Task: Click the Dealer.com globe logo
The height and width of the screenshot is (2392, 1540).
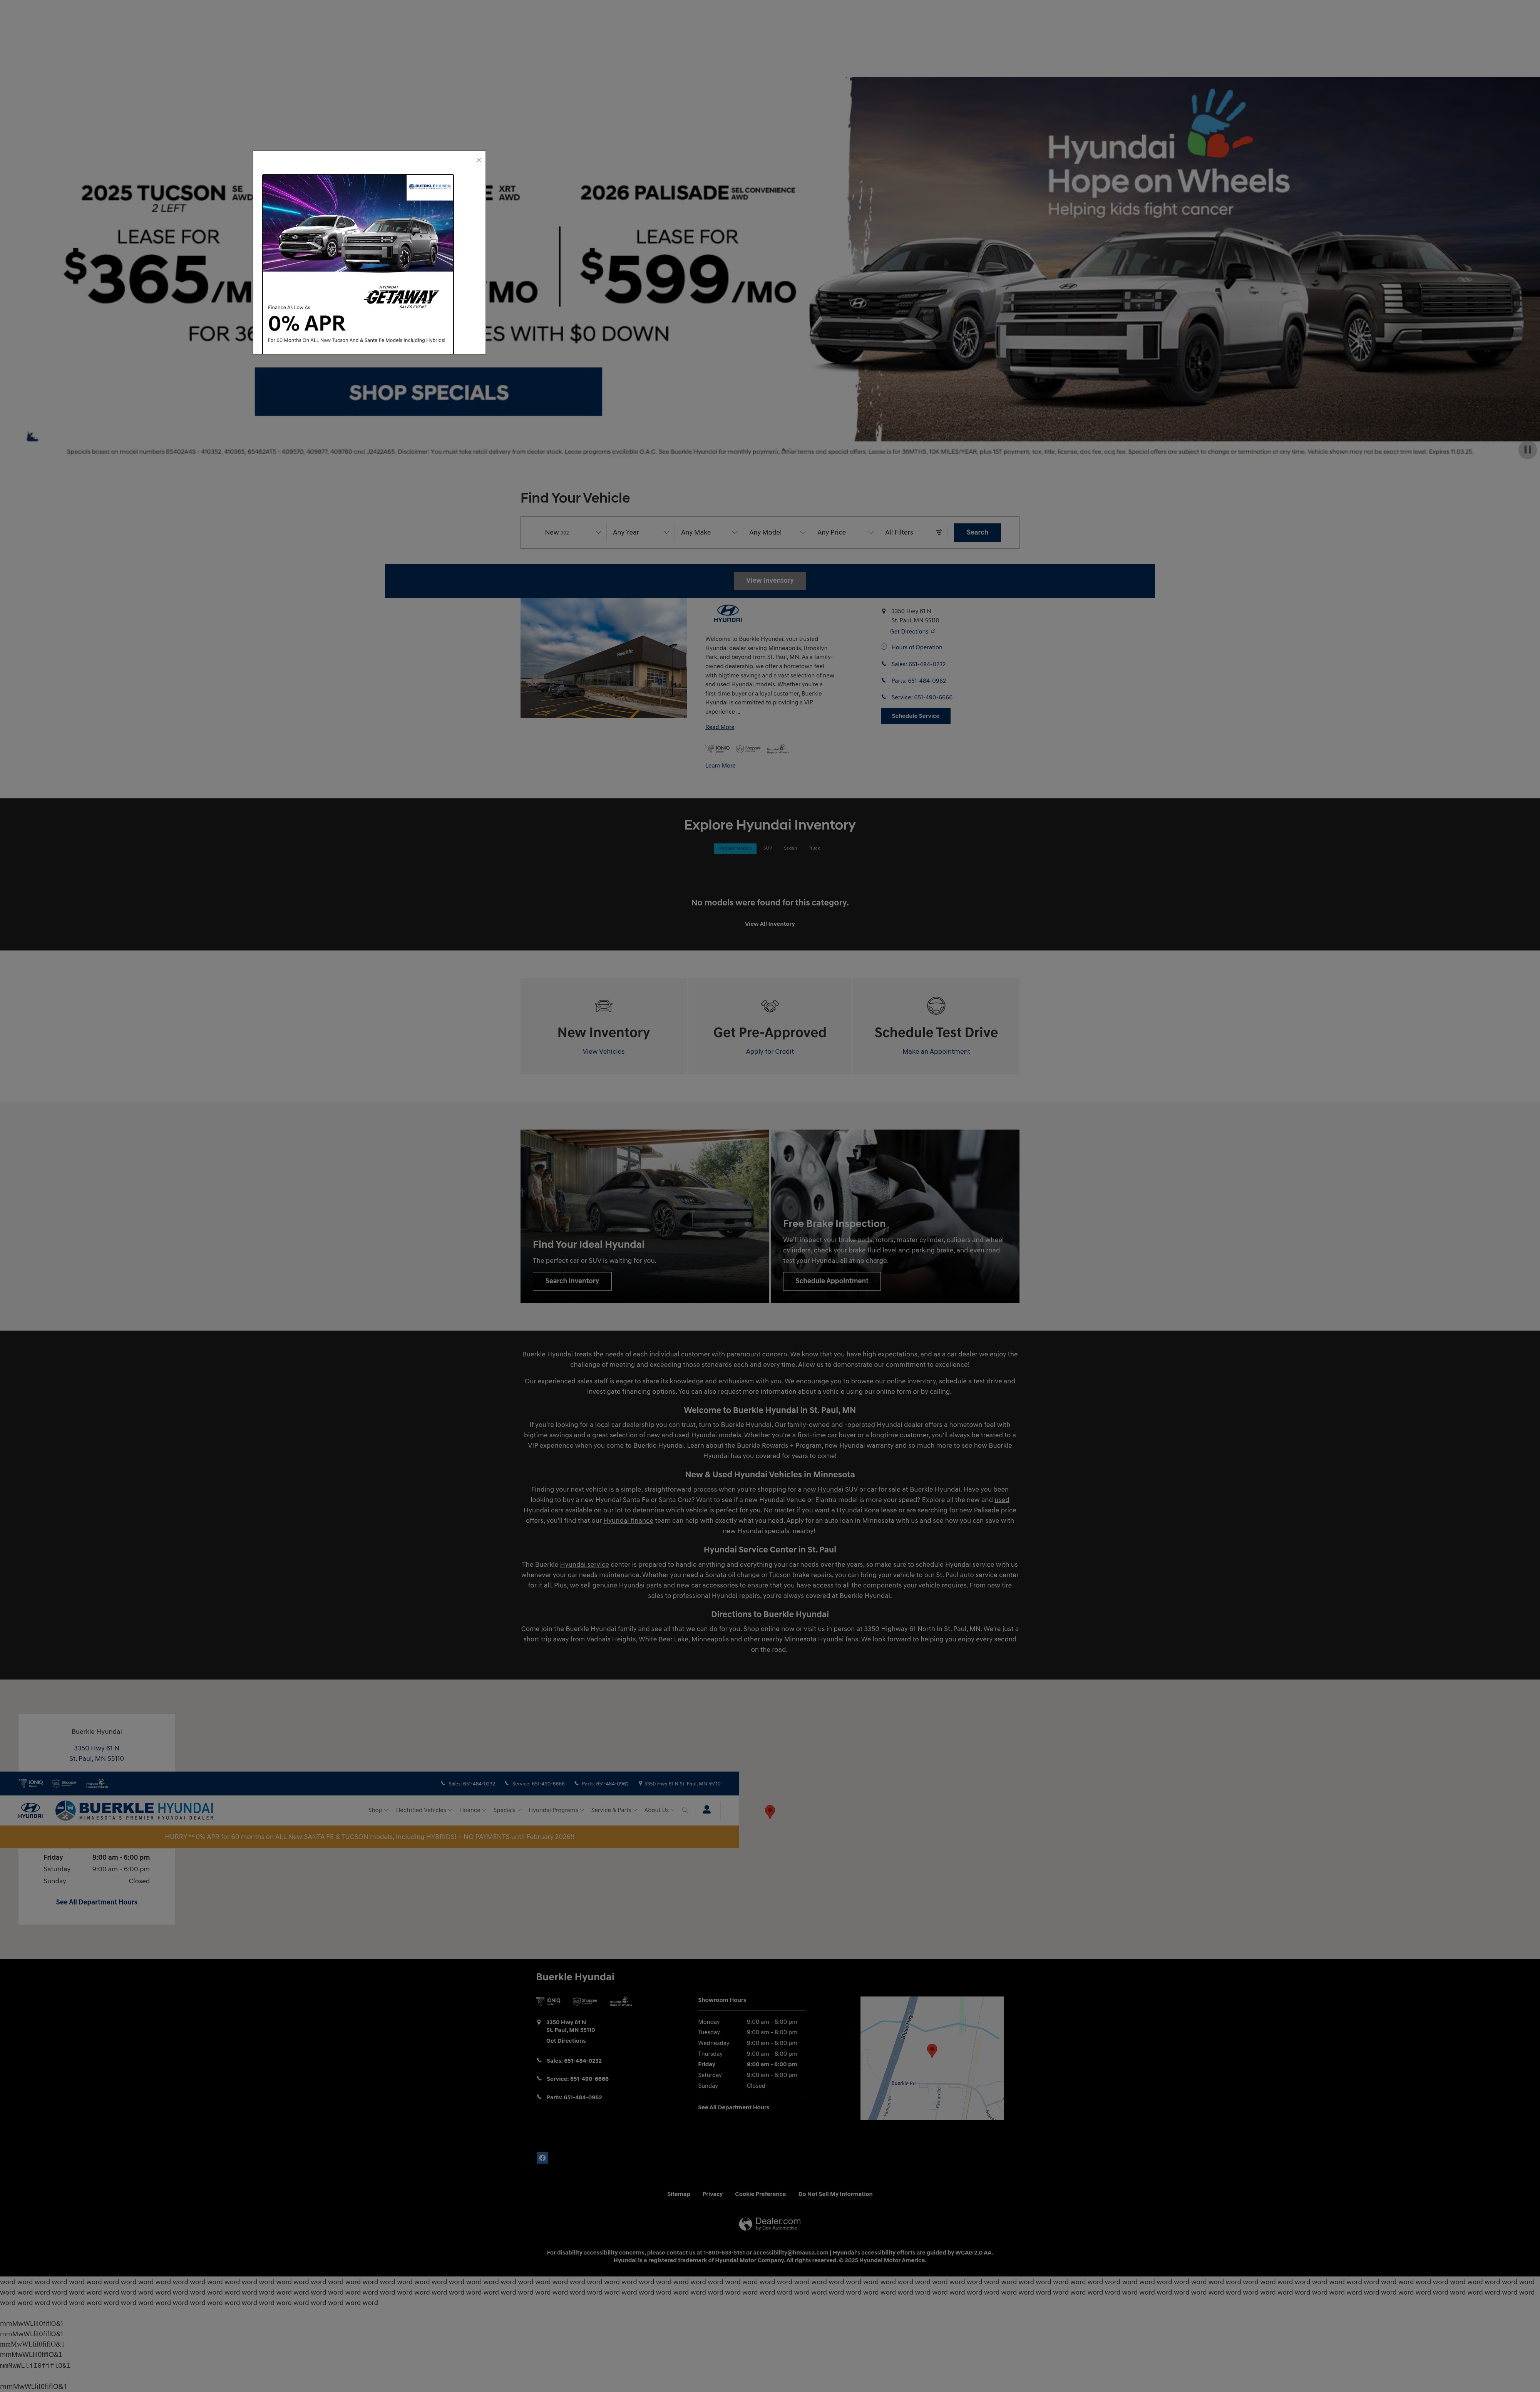Action: pos(745,2224)
